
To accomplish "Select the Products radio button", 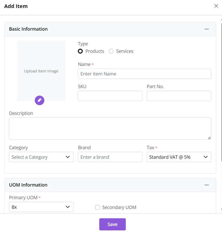I will pyautogui.click(x=80, y=51).
